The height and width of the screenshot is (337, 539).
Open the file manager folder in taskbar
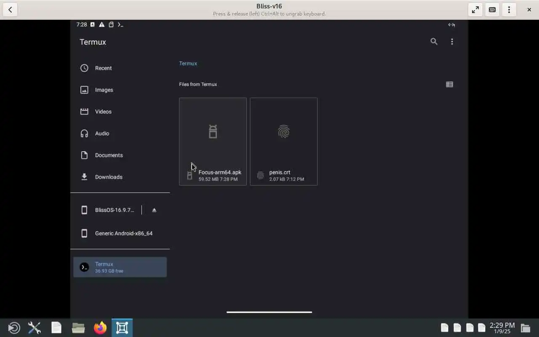point(78,328)
